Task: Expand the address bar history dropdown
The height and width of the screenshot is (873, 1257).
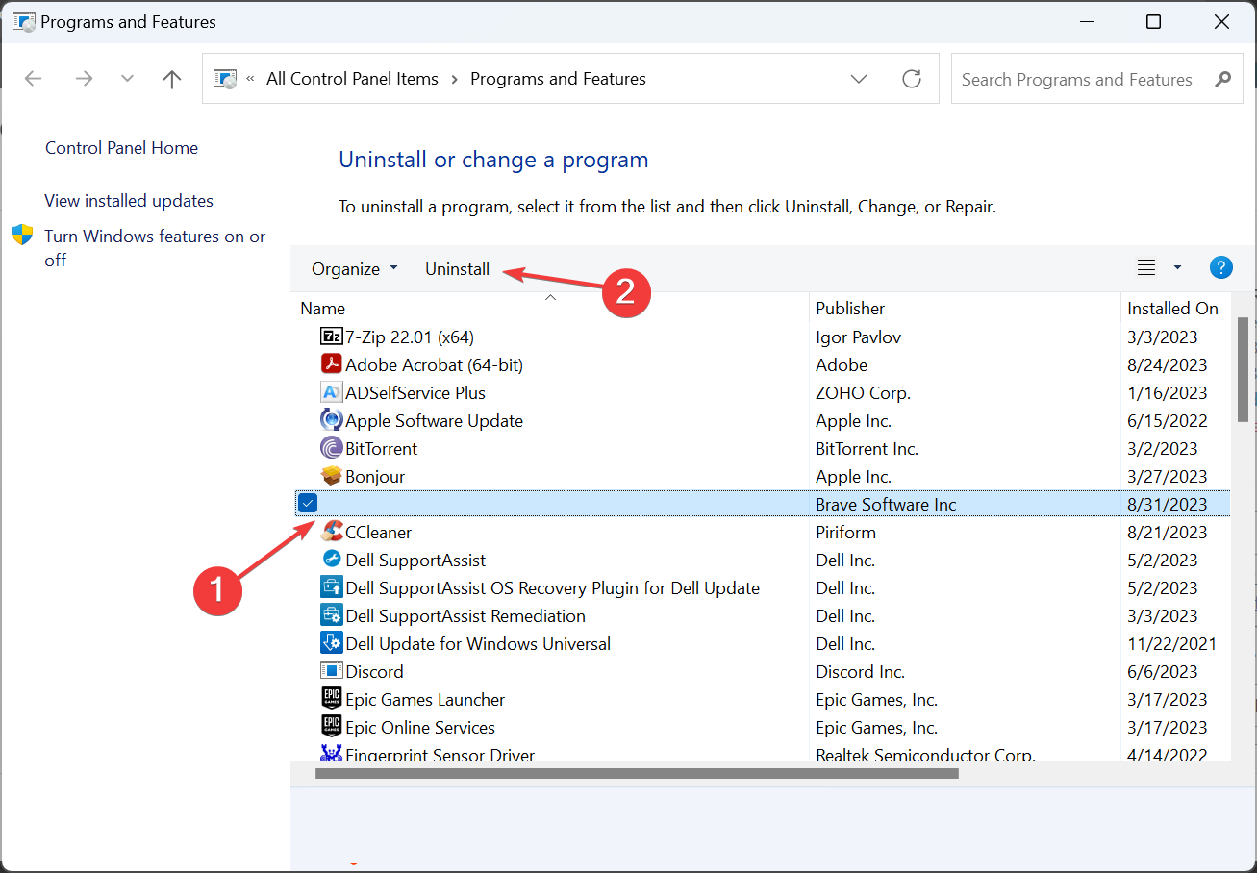Action: (x=859, y=79)
